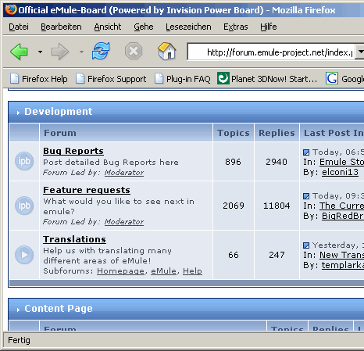This screenshot has height=351, width=364.
Task: Open the The Curre... last post topic
Action: click(x=341, y=206)
